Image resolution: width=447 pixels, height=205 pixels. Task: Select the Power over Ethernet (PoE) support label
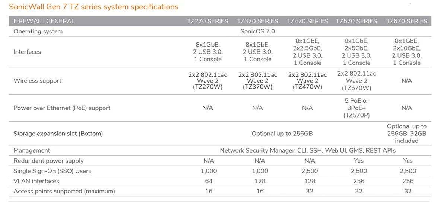[x=62, y=108]
